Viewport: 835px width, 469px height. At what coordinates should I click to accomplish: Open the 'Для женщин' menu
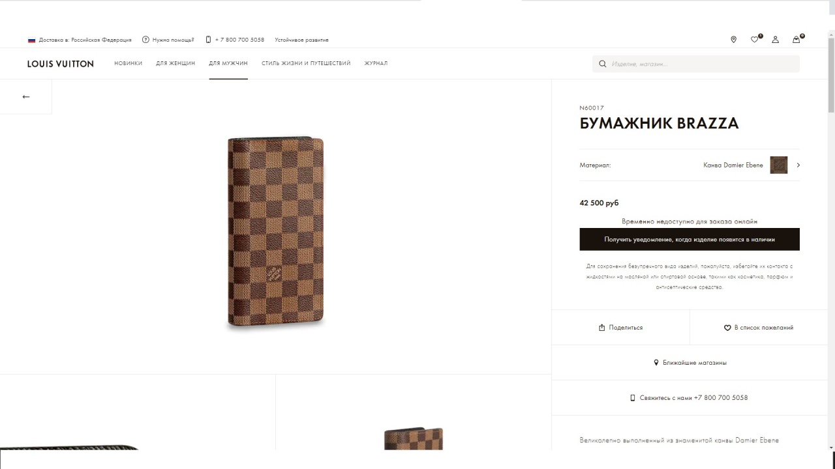175,63
